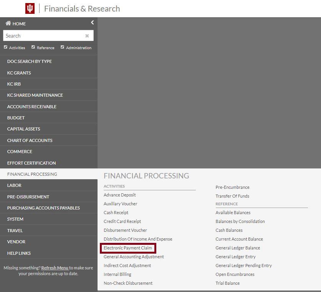The image size is (321, 292).
Task: Open the Electronic Payment Claim link
Action: pos(128,248)
